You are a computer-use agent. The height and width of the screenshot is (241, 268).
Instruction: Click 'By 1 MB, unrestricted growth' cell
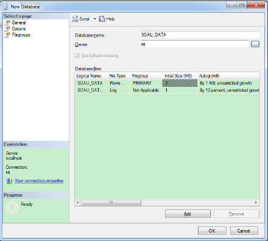click(x=228, y=83)
